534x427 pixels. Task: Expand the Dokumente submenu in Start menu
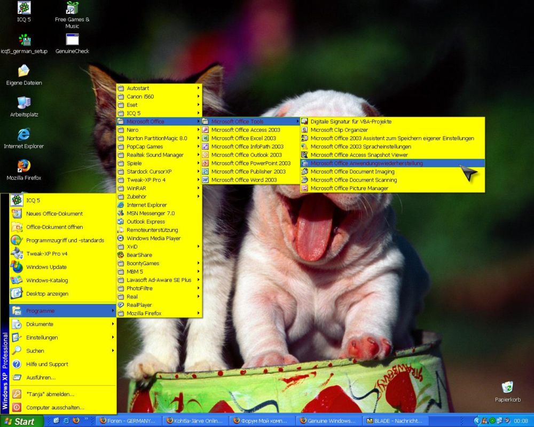click(x=40, y=324)
